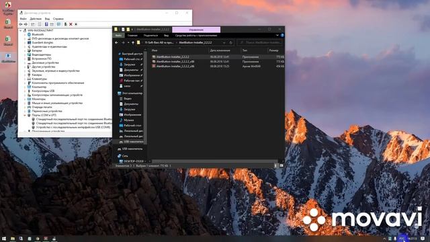Click Refresh button beside address bar
The image size is (430, 242).
230,43
